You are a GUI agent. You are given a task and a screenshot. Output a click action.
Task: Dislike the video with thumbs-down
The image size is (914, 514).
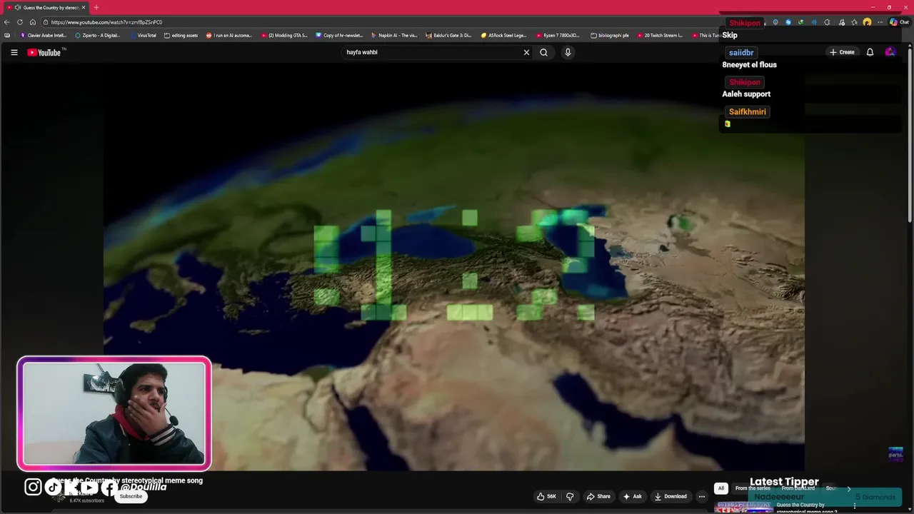(570, 496)
